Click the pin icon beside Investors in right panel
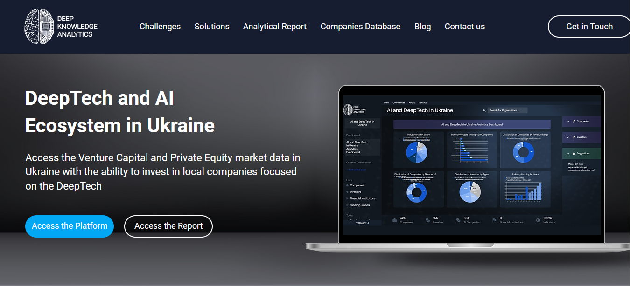Image resolution: width=630 pixels, height=286 pixels. point(574,137)
